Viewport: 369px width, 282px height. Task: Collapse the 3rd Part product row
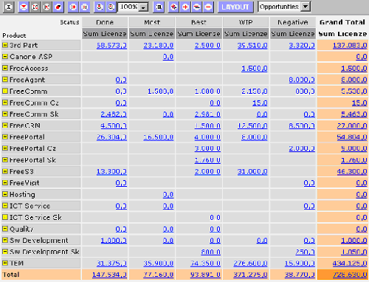tap(5, 45)
